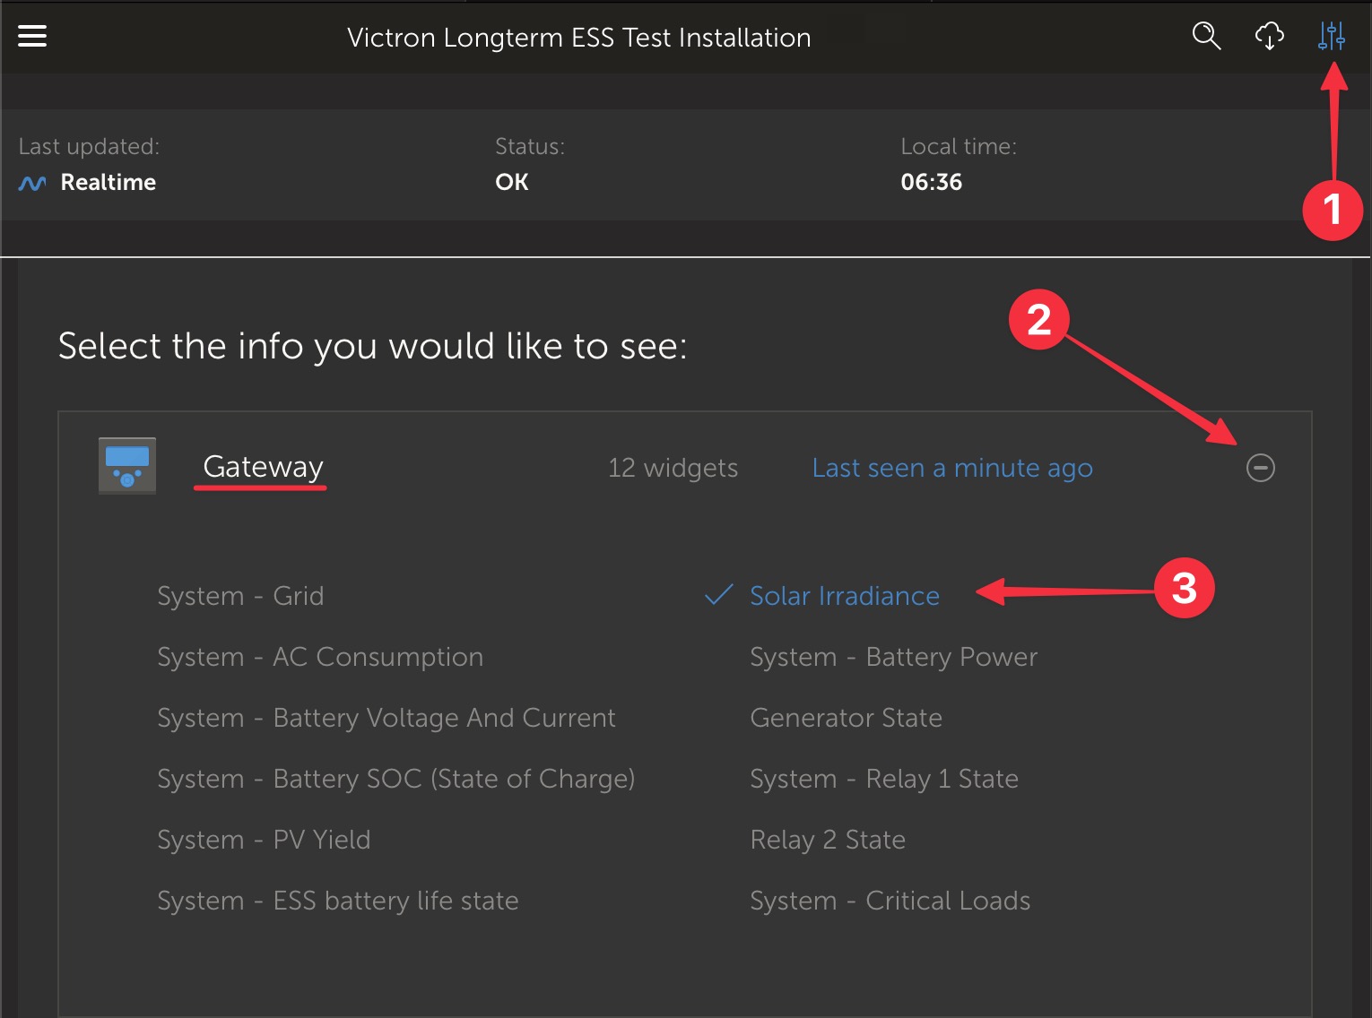
Task: Select the System - PV Yield item
Action: click(264, 839)
